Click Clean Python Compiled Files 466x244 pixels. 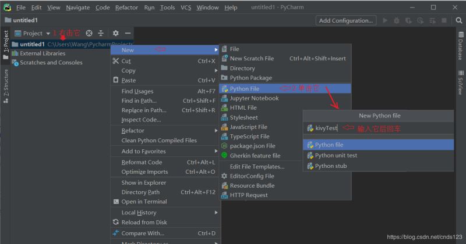[x=165, y=140]
